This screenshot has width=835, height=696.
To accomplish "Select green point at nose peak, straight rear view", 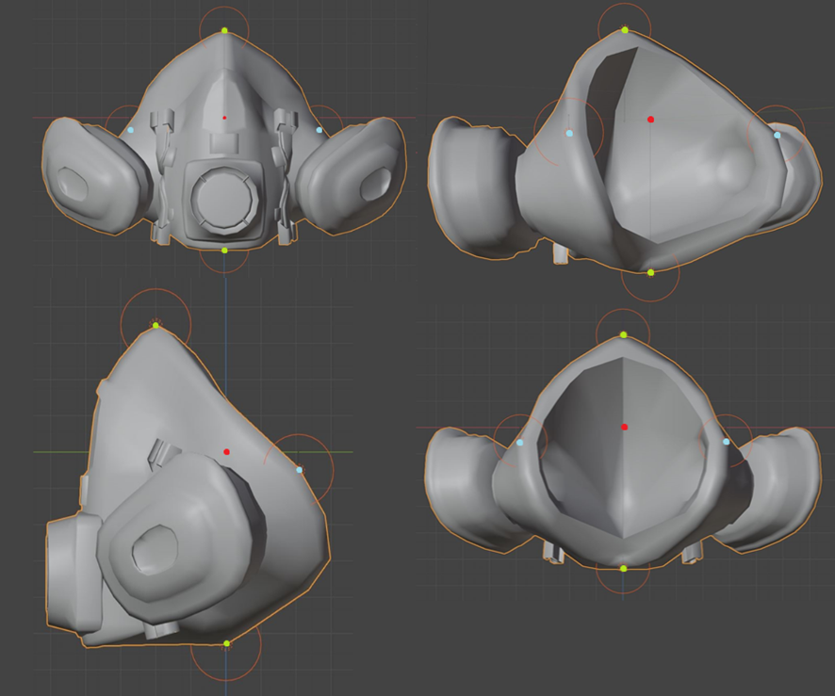I will pos(624,334).
